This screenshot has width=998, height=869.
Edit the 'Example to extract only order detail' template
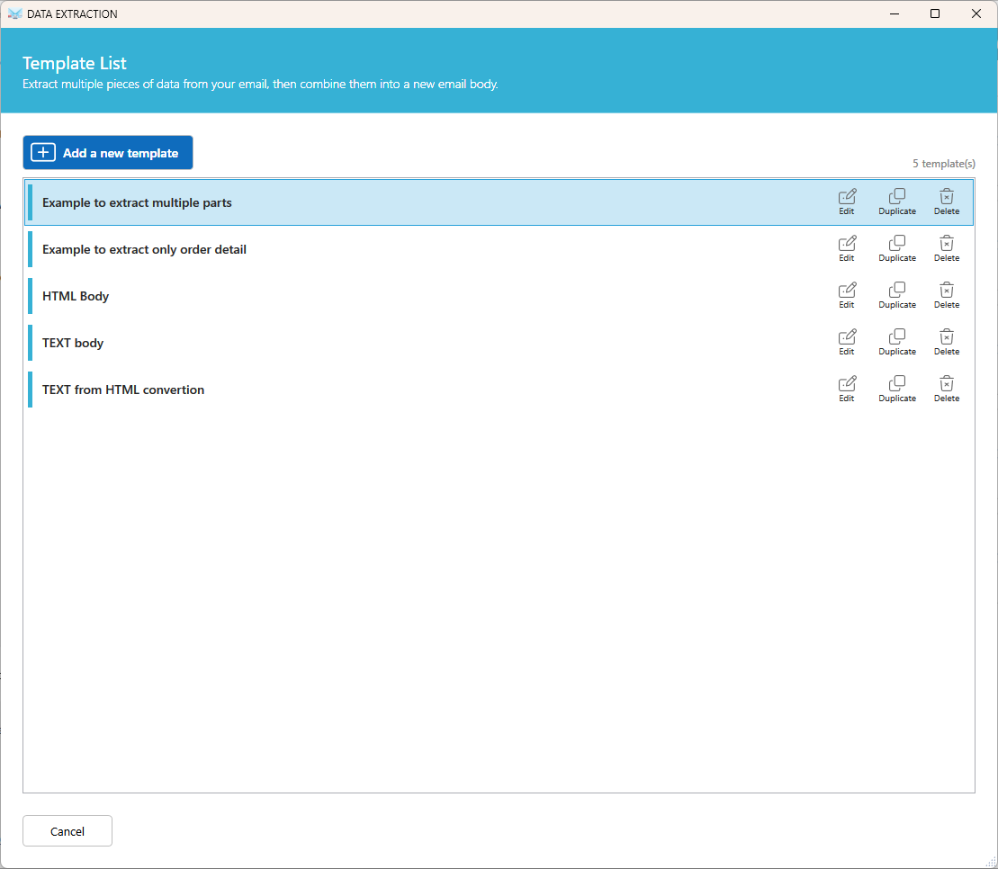coord(847,249)
